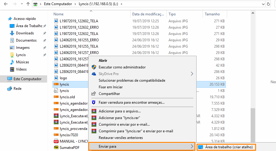Click Abrir in the context menu
The width and height of the screenshot is (276, 151).
tap(103, 61)
